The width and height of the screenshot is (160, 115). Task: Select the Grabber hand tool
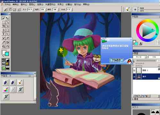(x=7, y=47)
